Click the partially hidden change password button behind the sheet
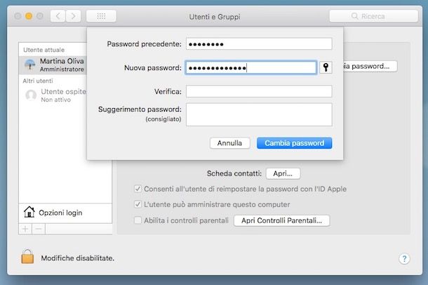The height and width of the screenshot is (285, 428). [370, 66]
